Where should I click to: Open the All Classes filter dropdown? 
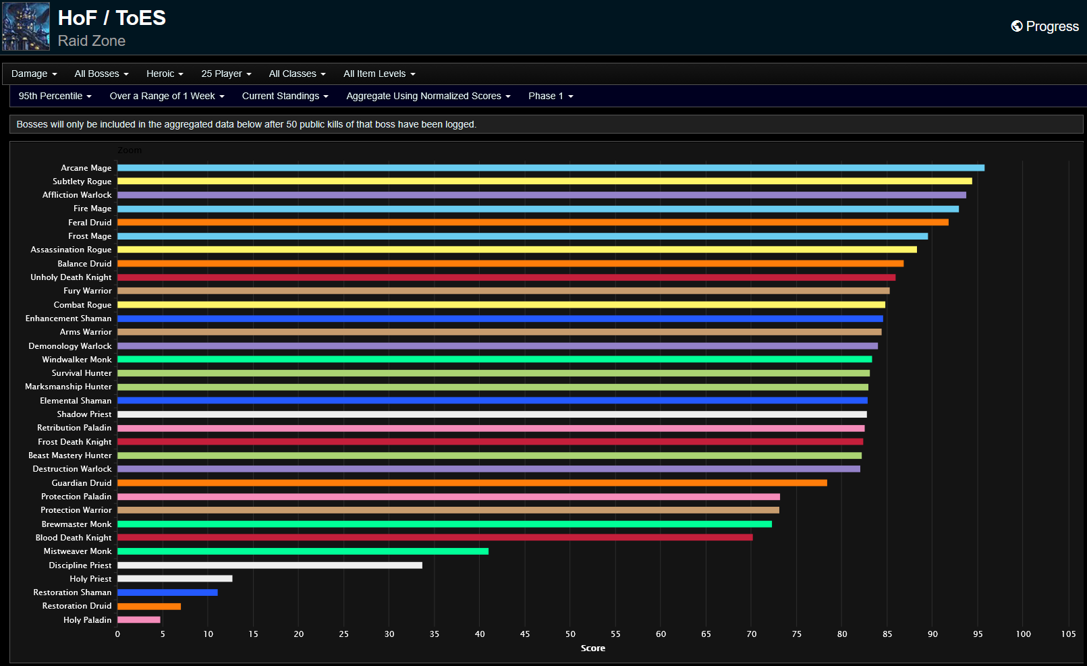point(297,74)
